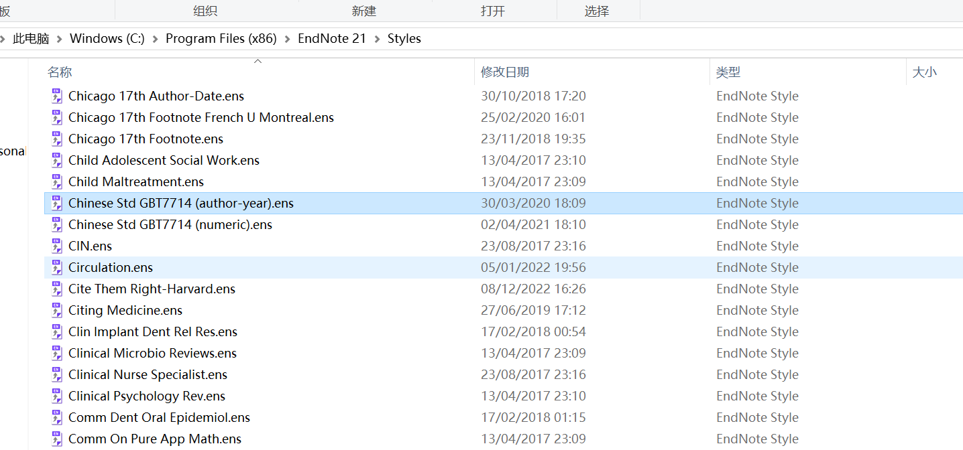
Task: Click the EndNote icon for Comm On Pure App Math.ens
Action: [x=56, y=439]
